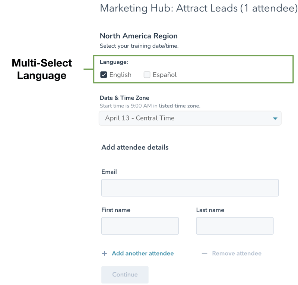The height and width of the screenshot is (285, 298).
Task: Click the minus icon beside Remove attendee
Action: tap(204, 254)
